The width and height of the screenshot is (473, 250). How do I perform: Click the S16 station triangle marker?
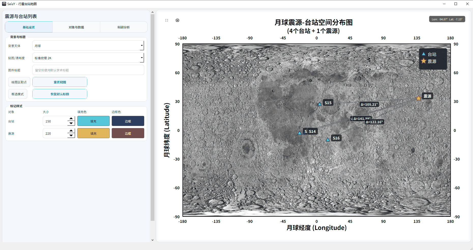(328, 139)
